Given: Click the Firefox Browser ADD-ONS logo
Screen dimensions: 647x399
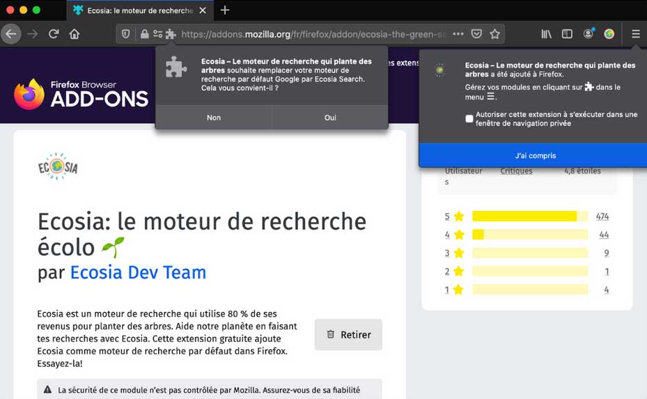Looking at the screenshot, I should tap(81, 94).
